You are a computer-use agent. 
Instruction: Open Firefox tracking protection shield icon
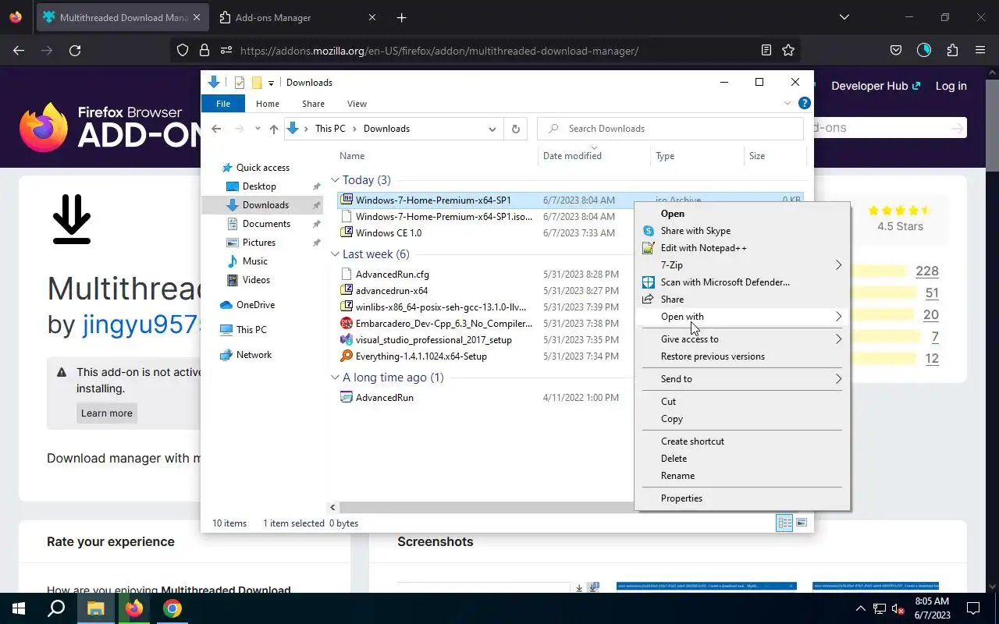tap(183, 51)
